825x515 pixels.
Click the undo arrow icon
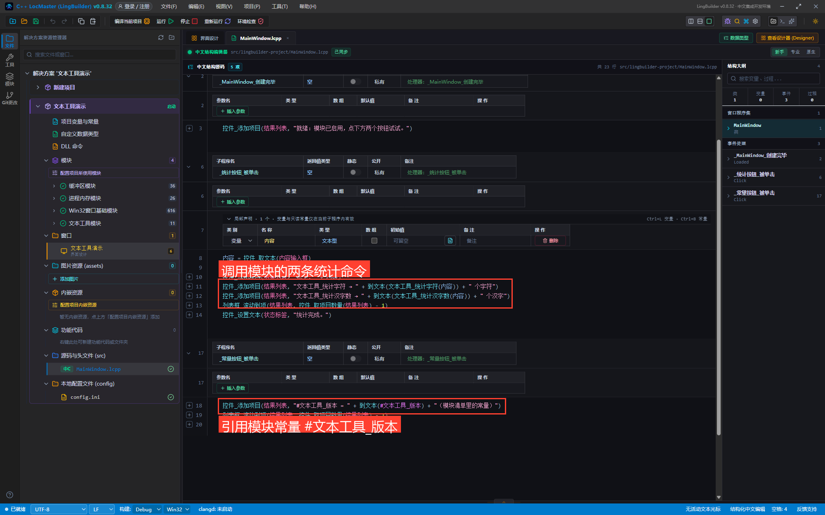coord(53,21)
